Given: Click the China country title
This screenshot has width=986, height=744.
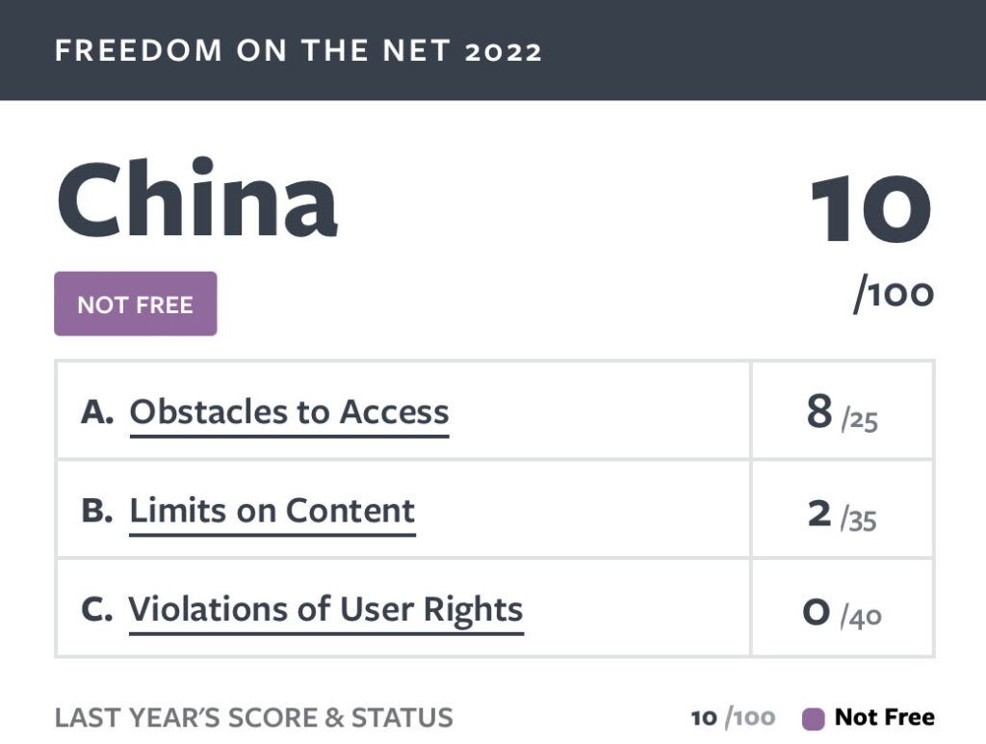Looking at the screenshot, I should pos(197,198).
